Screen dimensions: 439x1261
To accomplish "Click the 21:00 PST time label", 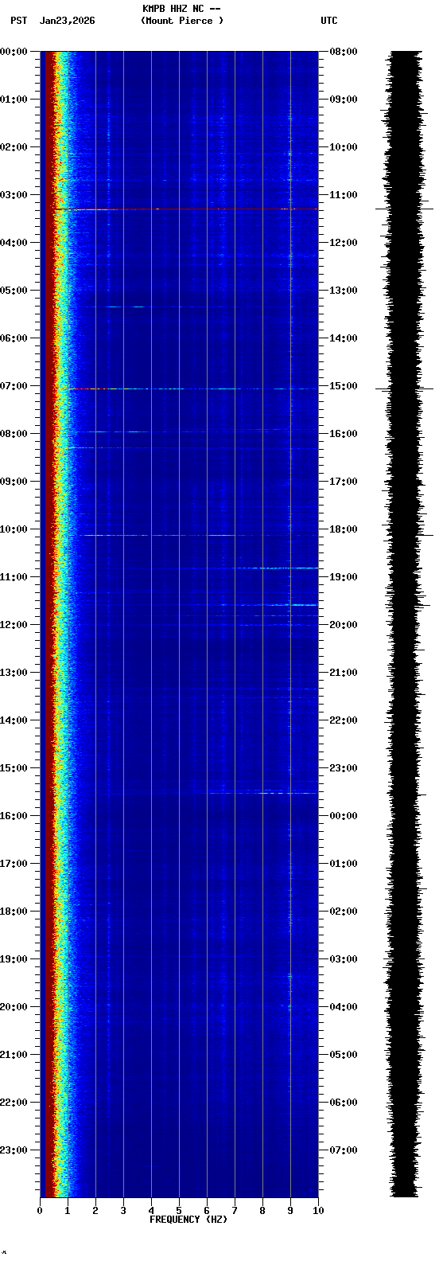I will tap(14, 1055).
